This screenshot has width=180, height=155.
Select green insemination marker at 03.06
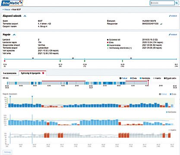click(85, 61)
